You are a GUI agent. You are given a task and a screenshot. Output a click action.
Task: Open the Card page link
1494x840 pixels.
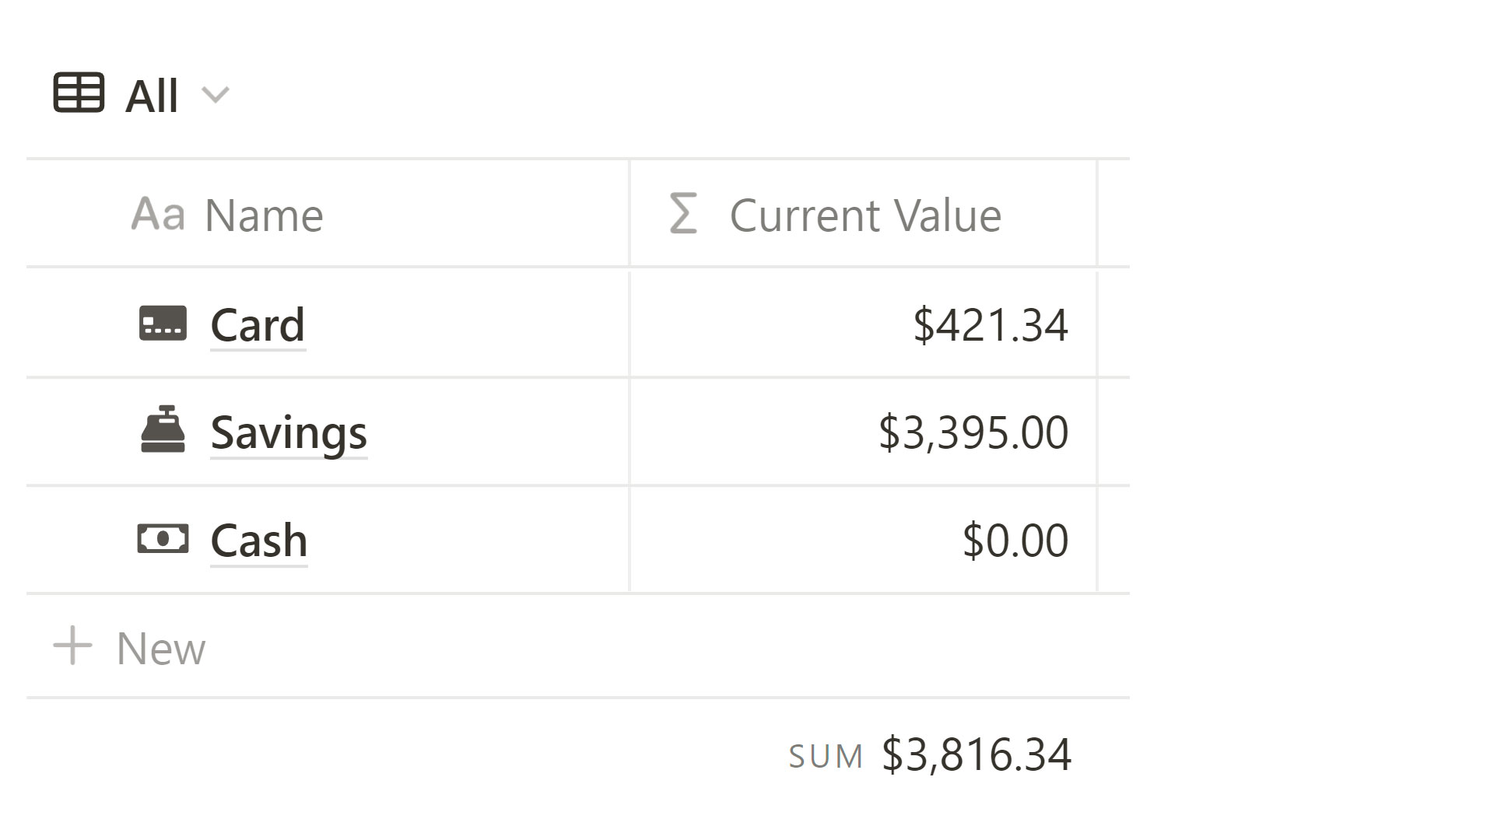click(258, 324)
